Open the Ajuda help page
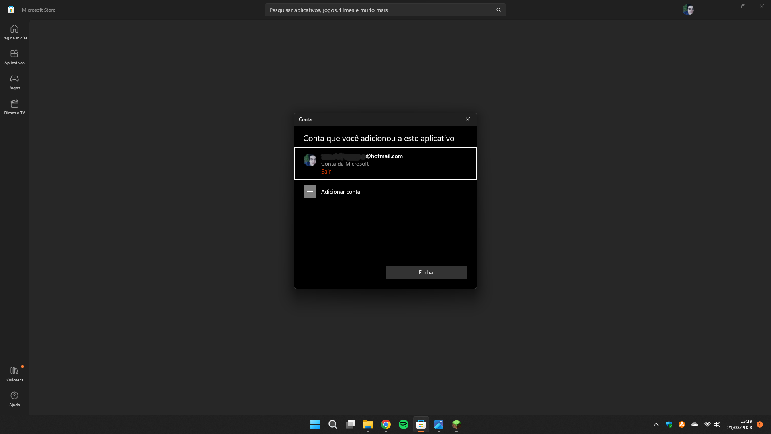The height and width of the screenshot is (434, 771). tap(14, 399)
